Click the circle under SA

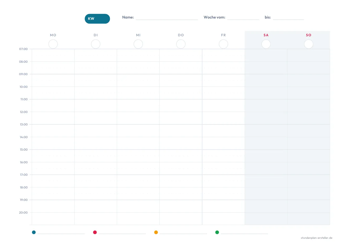pos(266,44)
